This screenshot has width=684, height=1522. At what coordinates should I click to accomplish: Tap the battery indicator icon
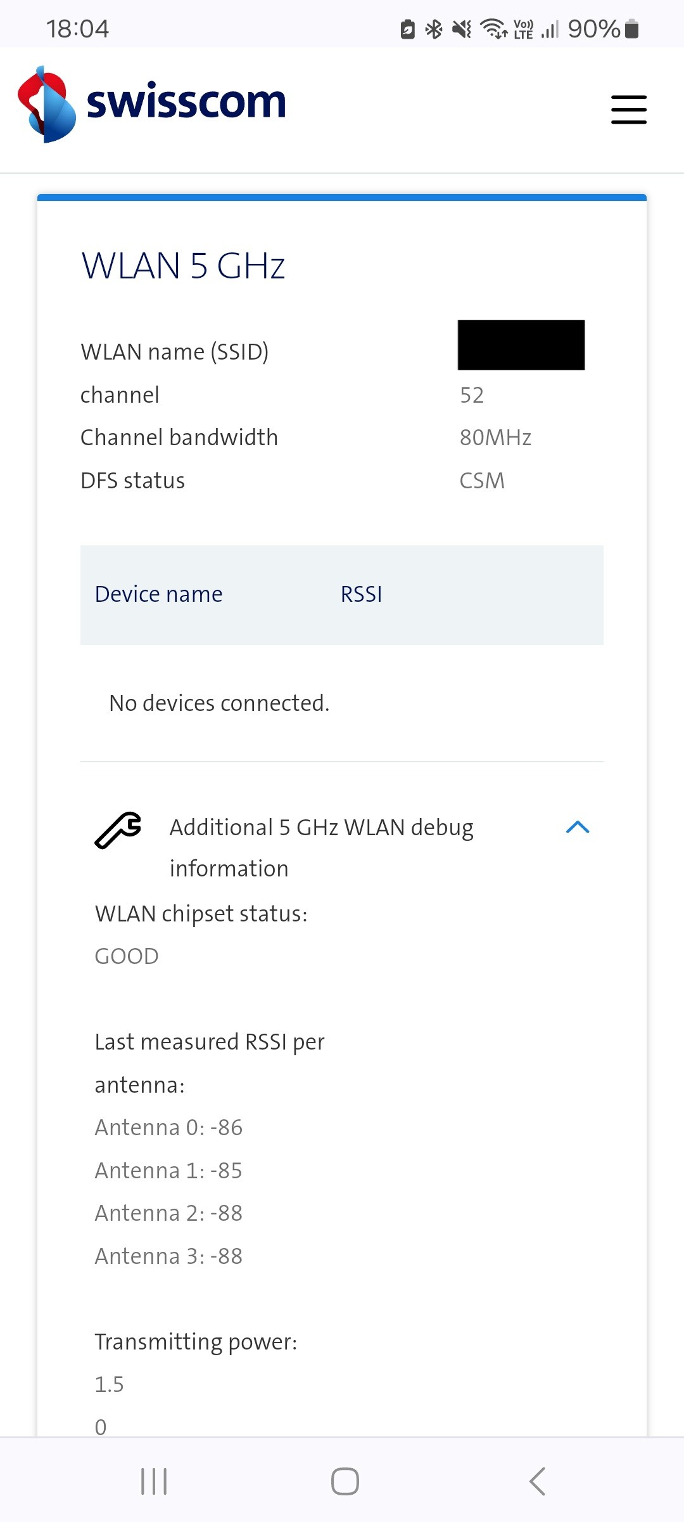[631, 29]
